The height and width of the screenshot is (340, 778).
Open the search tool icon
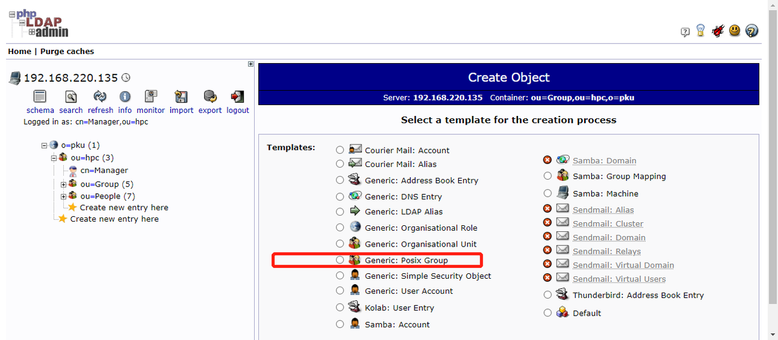(71, 97)
